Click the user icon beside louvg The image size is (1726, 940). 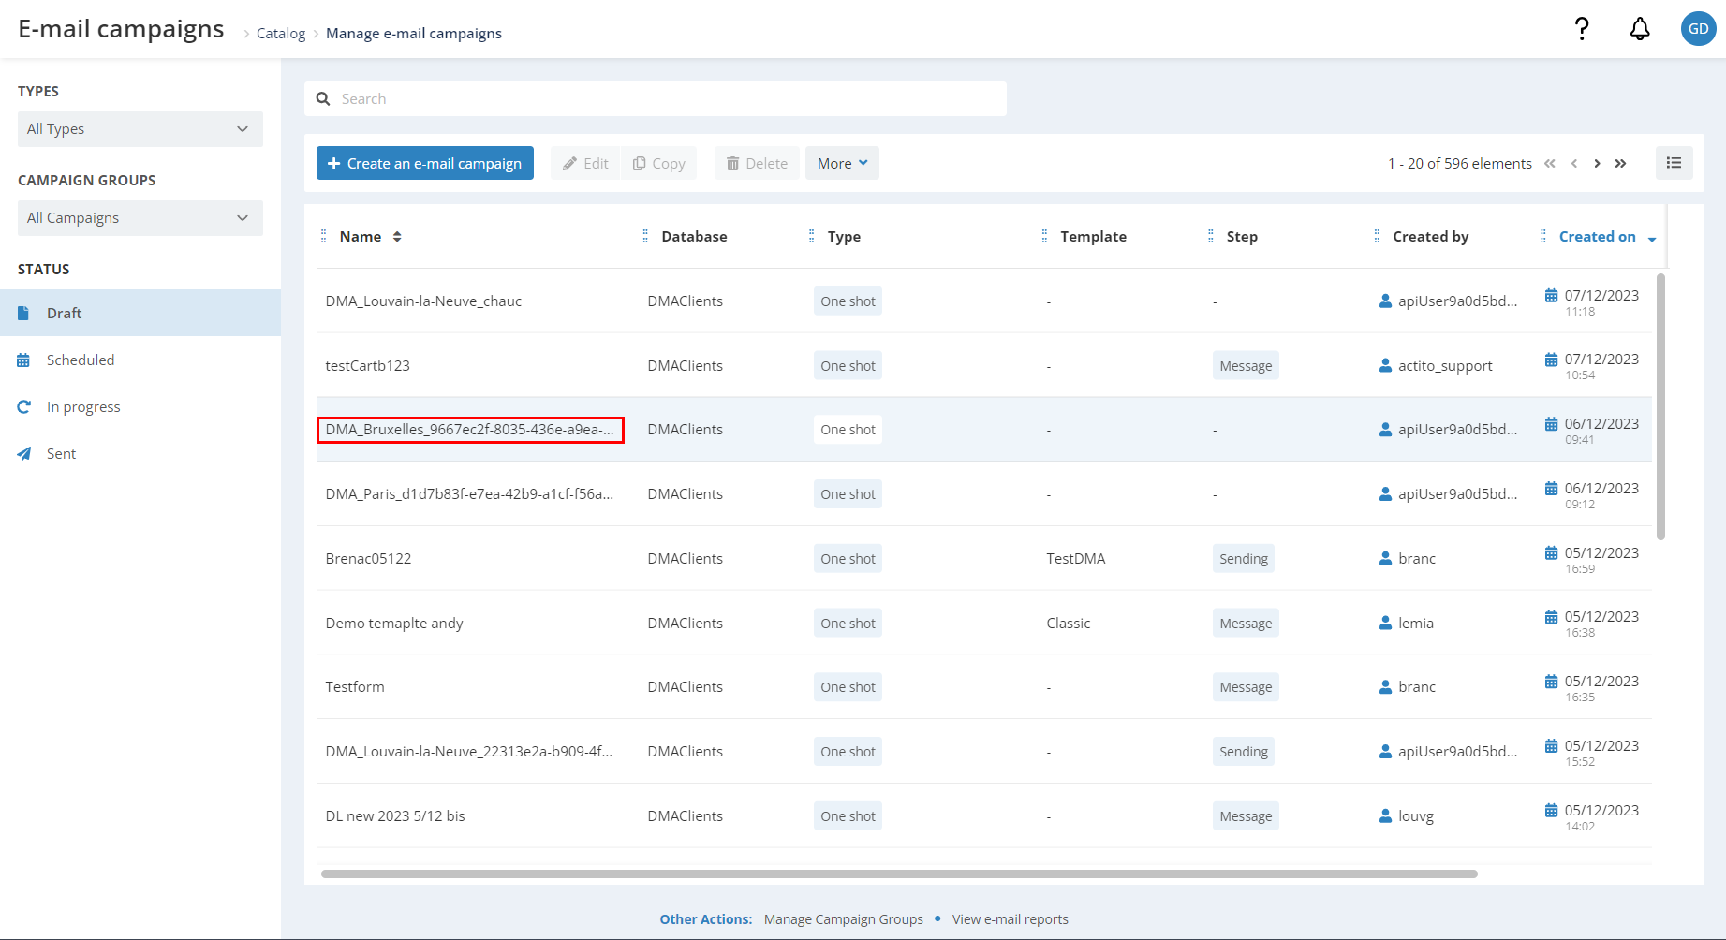pos(1385,816)
